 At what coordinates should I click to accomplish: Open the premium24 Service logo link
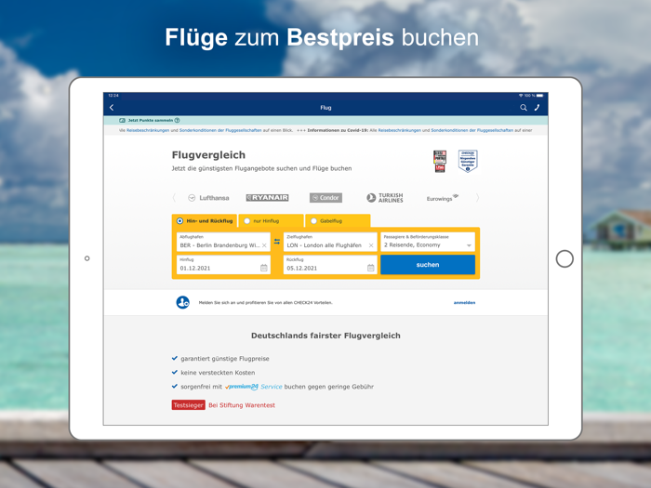point(254,387)
